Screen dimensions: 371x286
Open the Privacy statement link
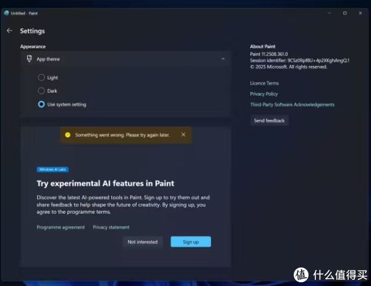tap(111, 227)
